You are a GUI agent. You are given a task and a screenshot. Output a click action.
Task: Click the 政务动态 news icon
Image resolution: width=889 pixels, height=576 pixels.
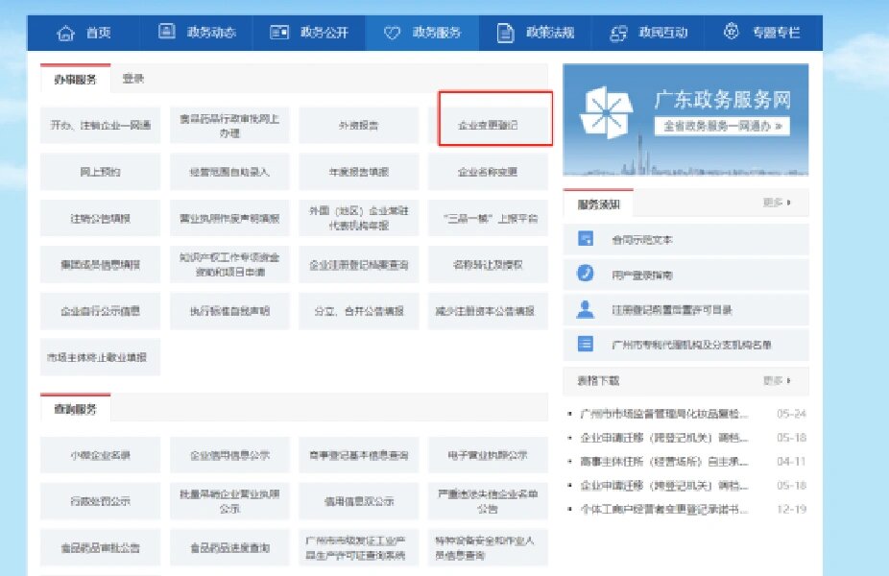(166, 31)
